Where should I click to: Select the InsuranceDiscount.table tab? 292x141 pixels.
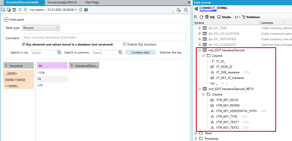coord(22,3)
